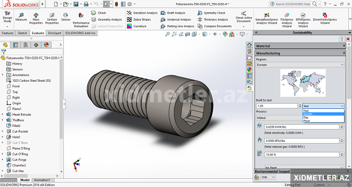Open the SOLIDWORKS Add-Ins tab
The image size is (352, 187).
pos(81,33)
